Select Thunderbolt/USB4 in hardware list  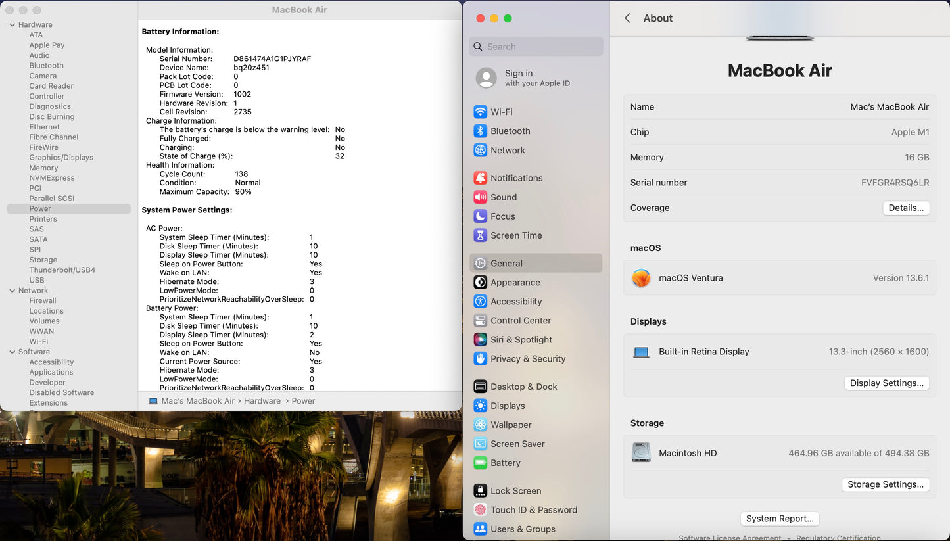(x=62, y=270)
